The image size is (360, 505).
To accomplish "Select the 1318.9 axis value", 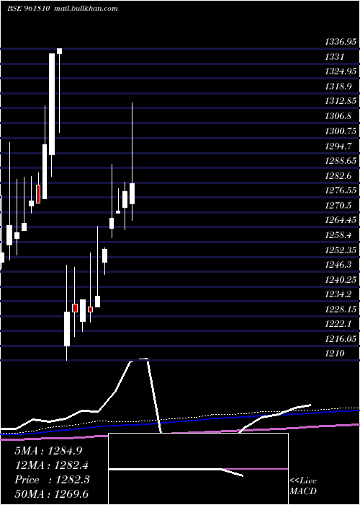I will [338, 87].
